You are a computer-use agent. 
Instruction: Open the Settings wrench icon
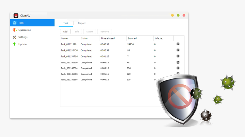click(15, 37)
